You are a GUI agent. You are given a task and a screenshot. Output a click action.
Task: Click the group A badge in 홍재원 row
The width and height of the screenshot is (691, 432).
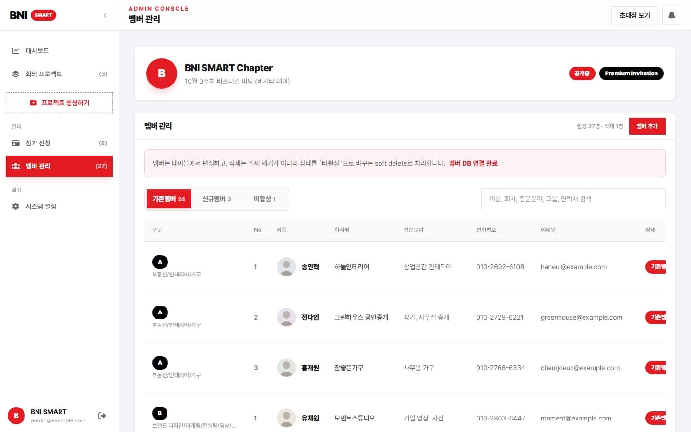coord(160,363)
